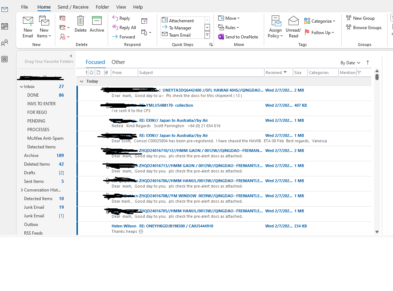Reverse sort order arrow
This screenshot has width=393, height=291.
(x=368, y=63)
